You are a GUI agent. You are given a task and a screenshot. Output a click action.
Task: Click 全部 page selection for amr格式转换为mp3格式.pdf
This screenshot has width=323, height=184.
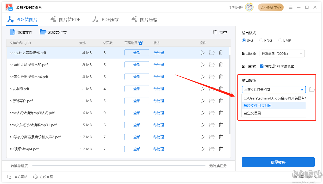[137, 113]
